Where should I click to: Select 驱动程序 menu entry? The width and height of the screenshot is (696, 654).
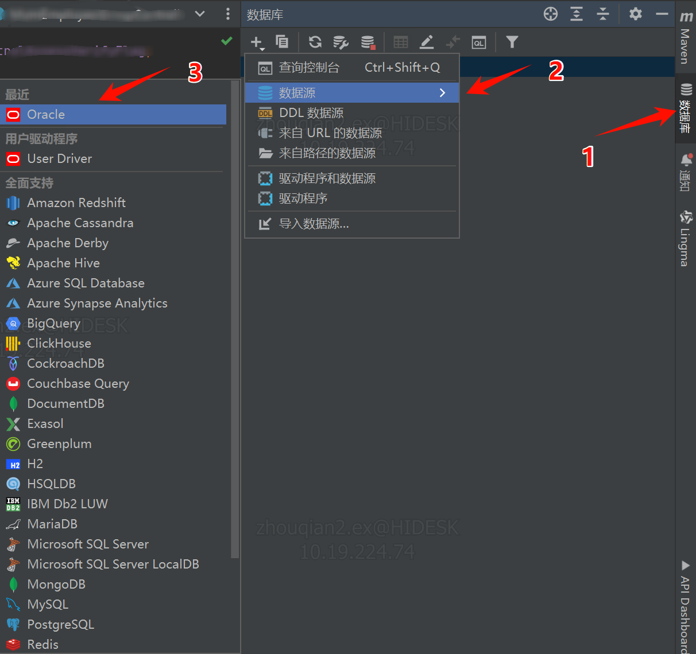[x=352, y=198]
